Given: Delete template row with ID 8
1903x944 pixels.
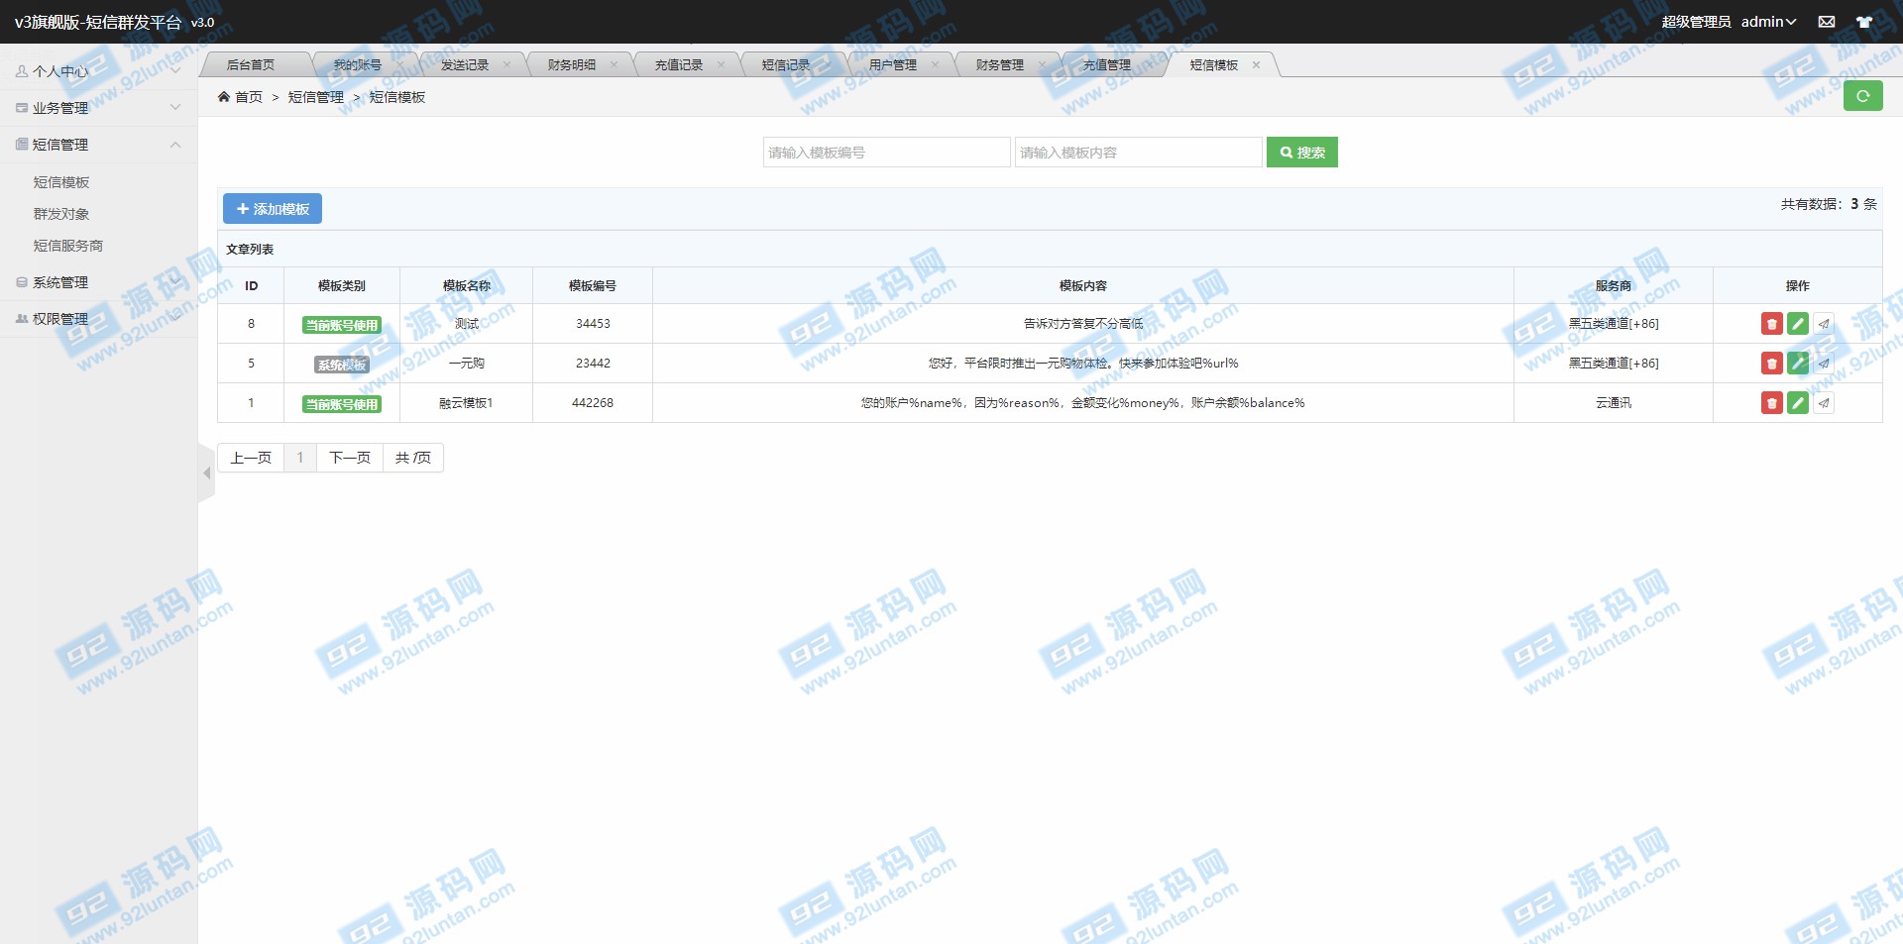Looking at the screenshot, I should click(x=1771, y=324).
